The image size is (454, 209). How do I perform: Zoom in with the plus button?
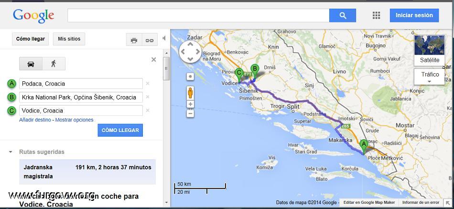tap(190, 104)
